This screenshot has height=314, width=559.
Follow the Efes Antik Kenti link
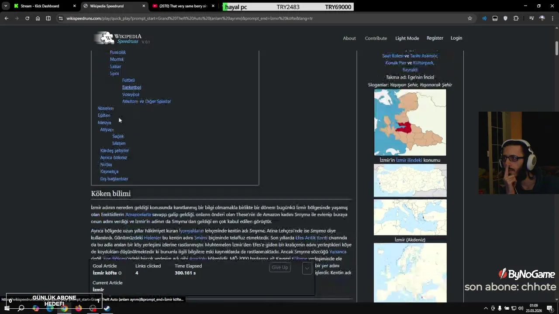click(x=311, y=238)
